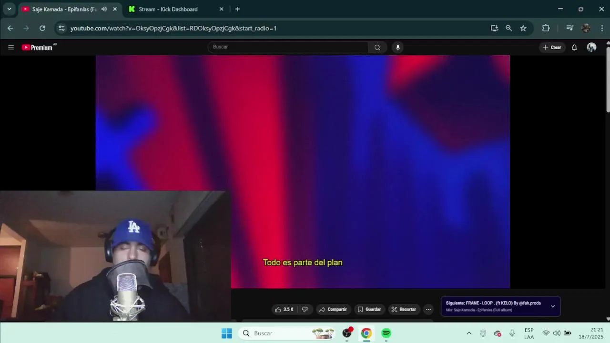
Task: Click microphone tray icon
Action: click(x=512, y=333)
